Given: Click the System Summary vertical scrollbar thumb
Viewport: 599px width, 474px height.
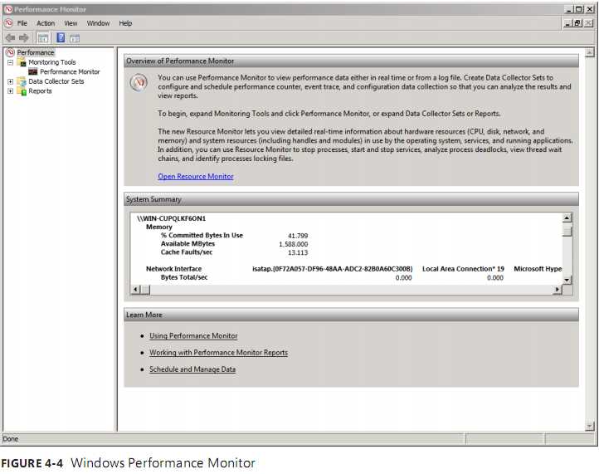Looking at the screenshot, I should tap(567, 231).
